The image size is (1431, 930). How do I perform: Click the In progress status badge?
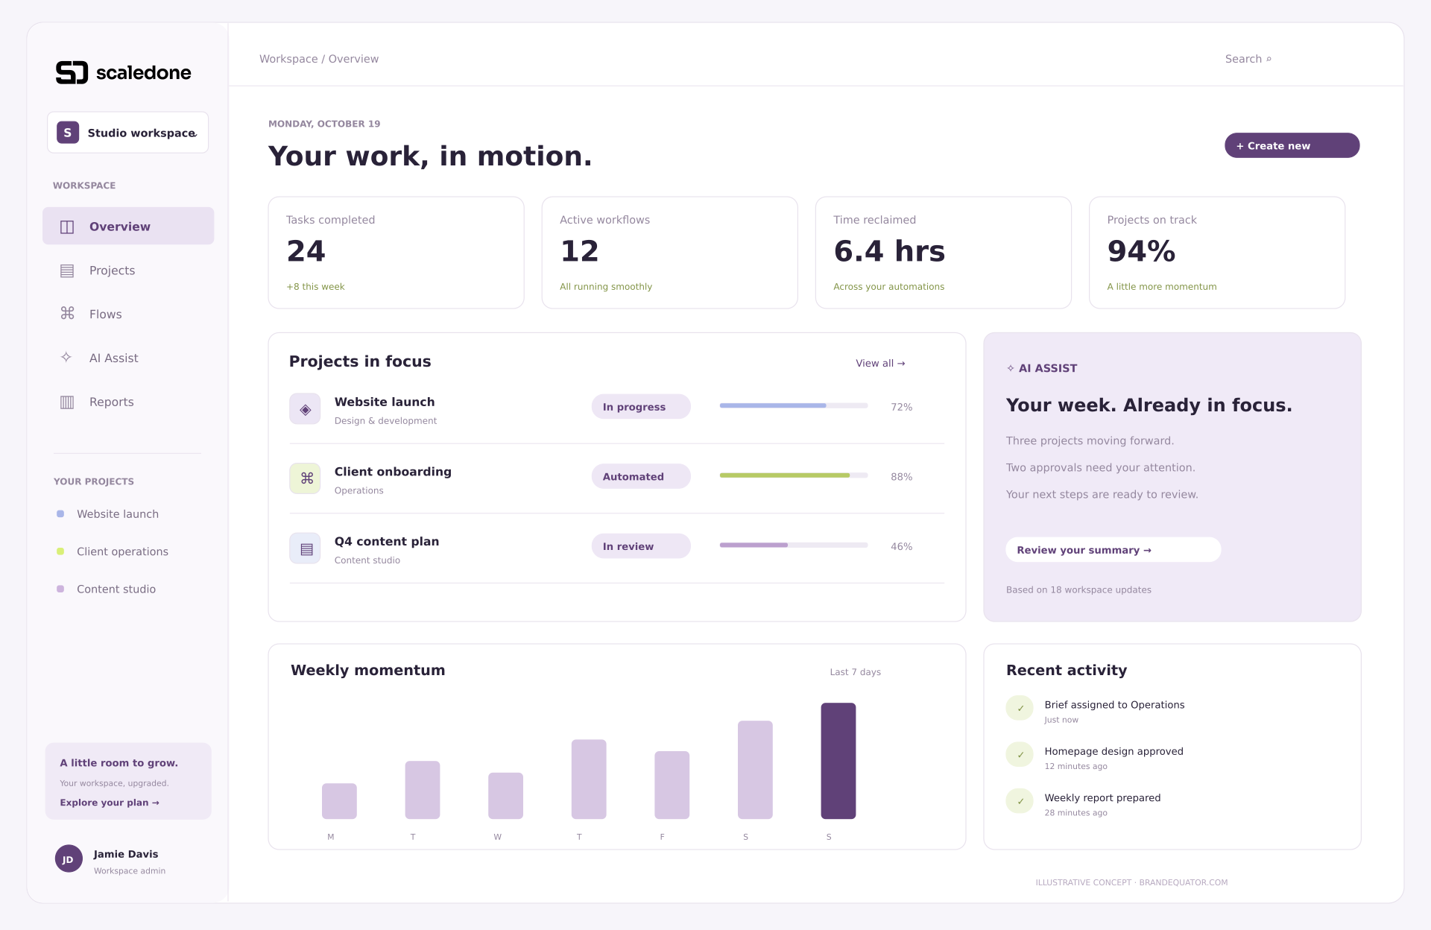pos(641,407)
